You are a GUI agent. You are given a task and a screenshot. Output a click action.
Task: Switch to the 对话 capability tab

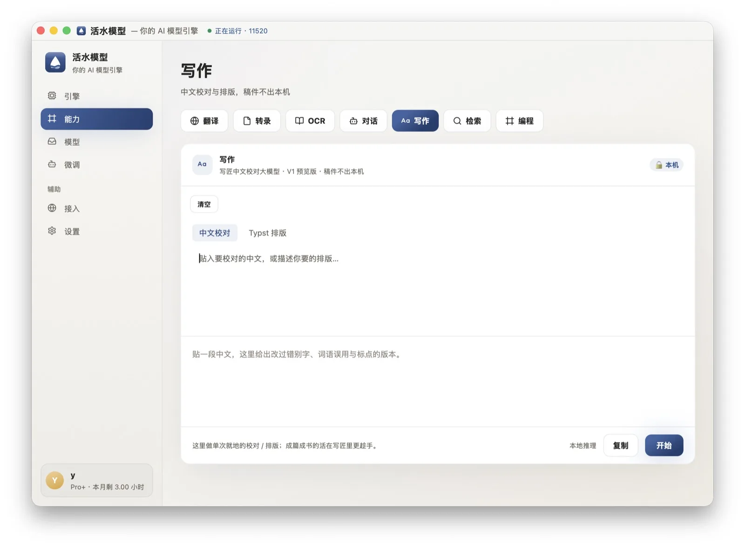point(363,121)
